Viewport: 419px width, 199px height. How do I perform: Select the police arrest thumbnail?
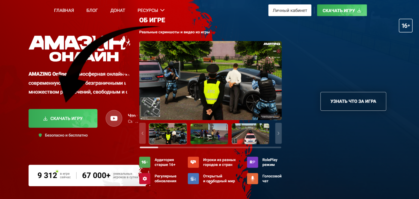[x=168, y=133]
